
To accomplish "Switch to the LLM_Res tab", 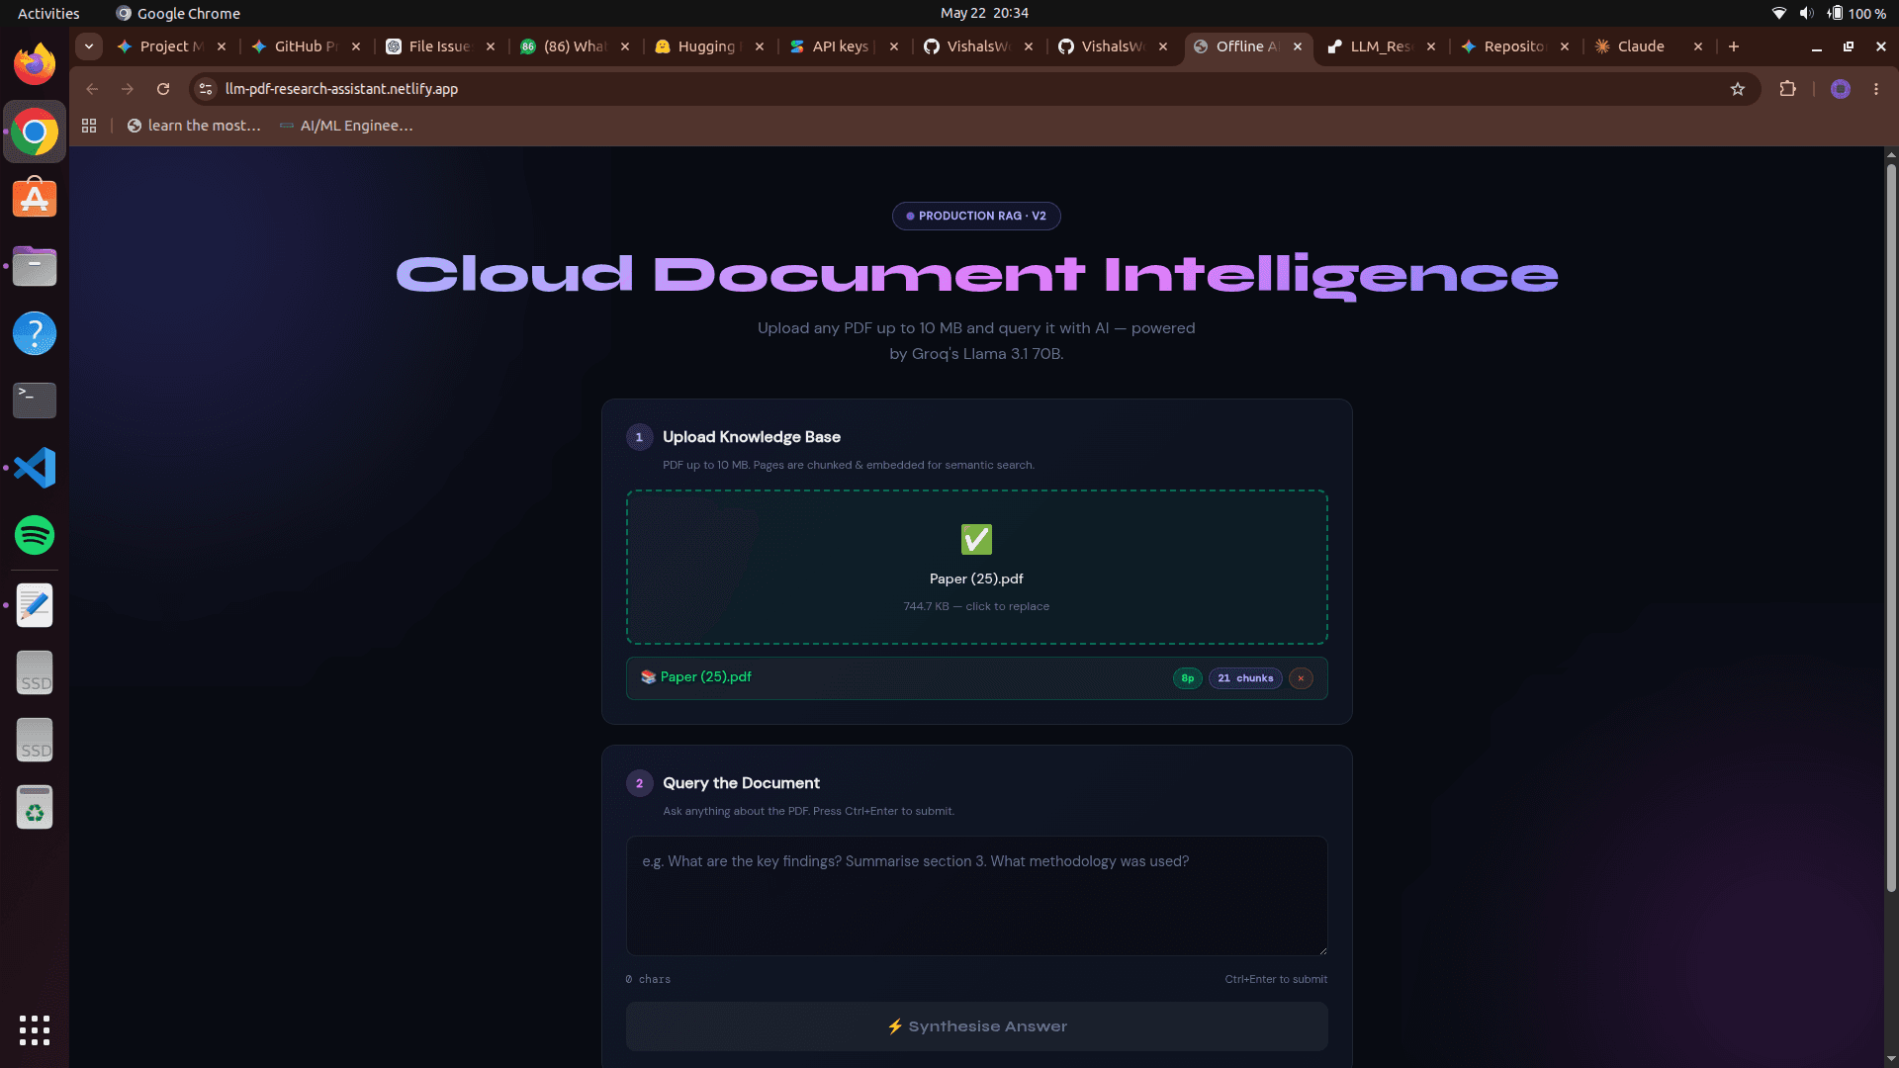I will click(1382, 46).
